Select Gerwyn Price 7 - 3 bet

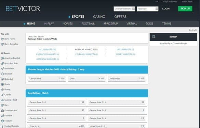[x=117, y=111]
